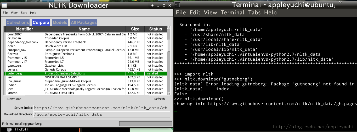
Task: Select the indian row
Action: 85,85
